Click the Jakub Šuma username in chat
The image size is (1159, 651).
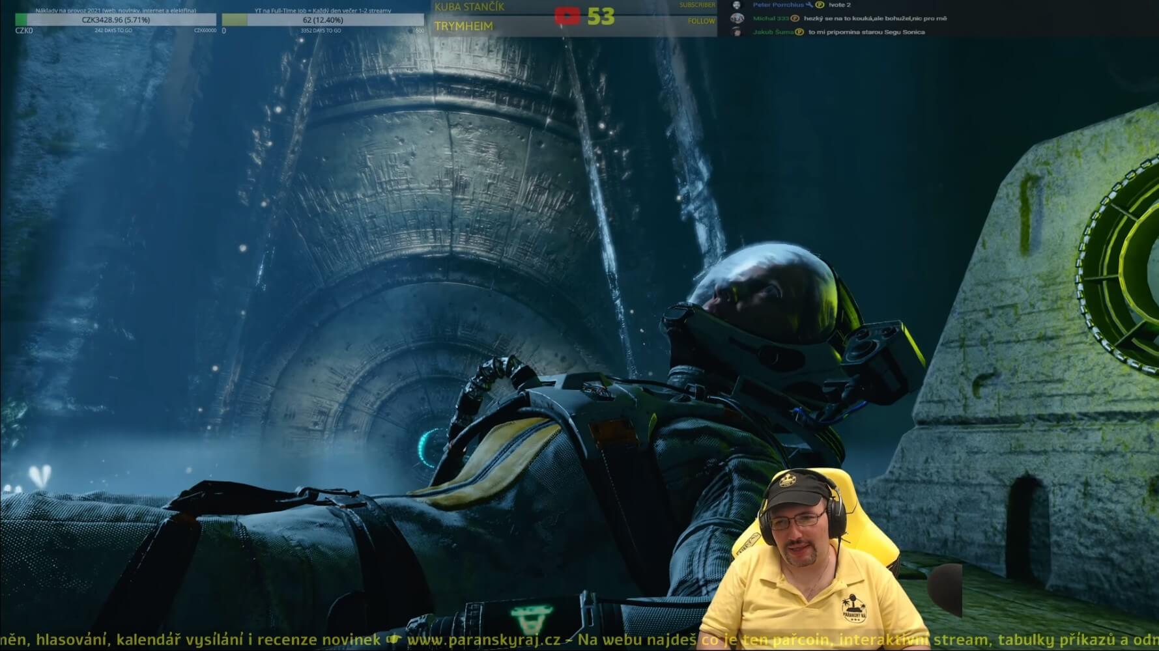click(773, 32)
